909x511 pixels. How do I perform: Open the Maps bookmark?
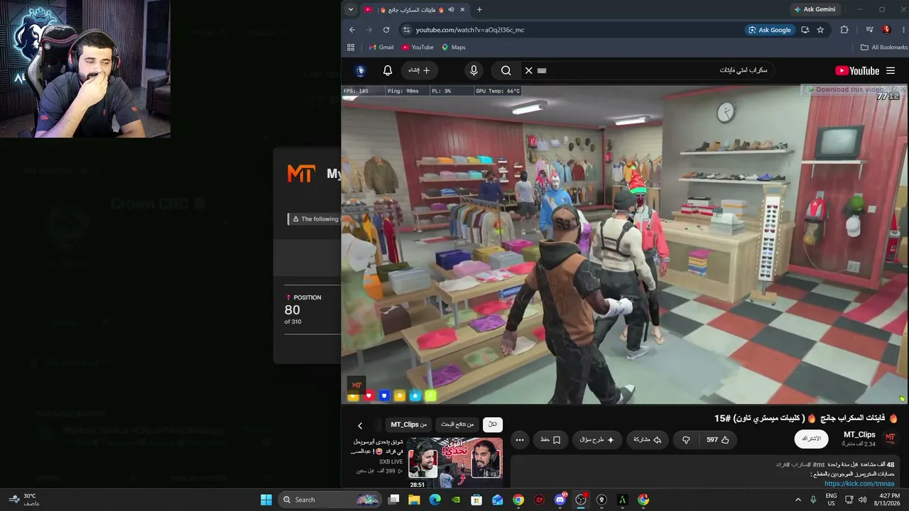tap(454, 48)
